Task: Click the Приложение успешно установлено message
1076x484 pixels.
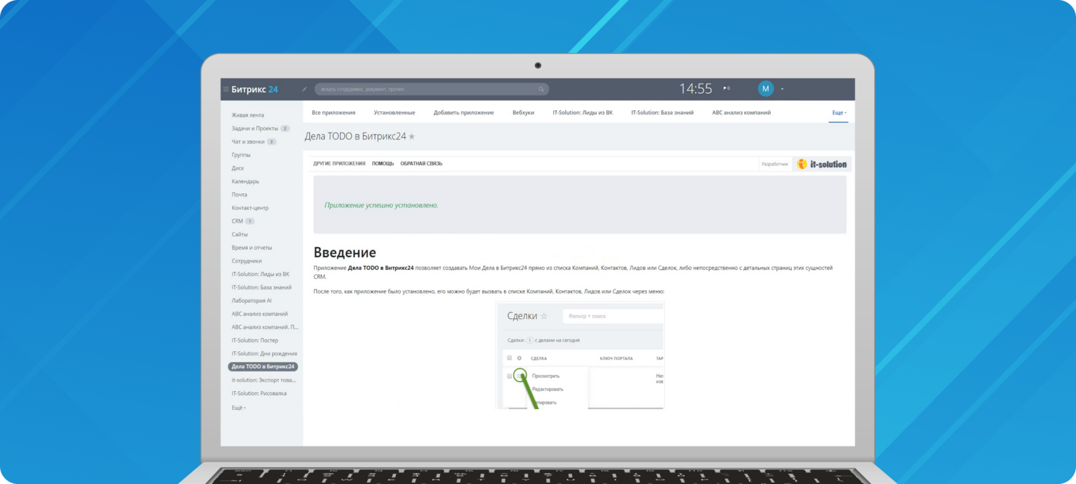Action: pyautogui.click(x=381, y=206)
